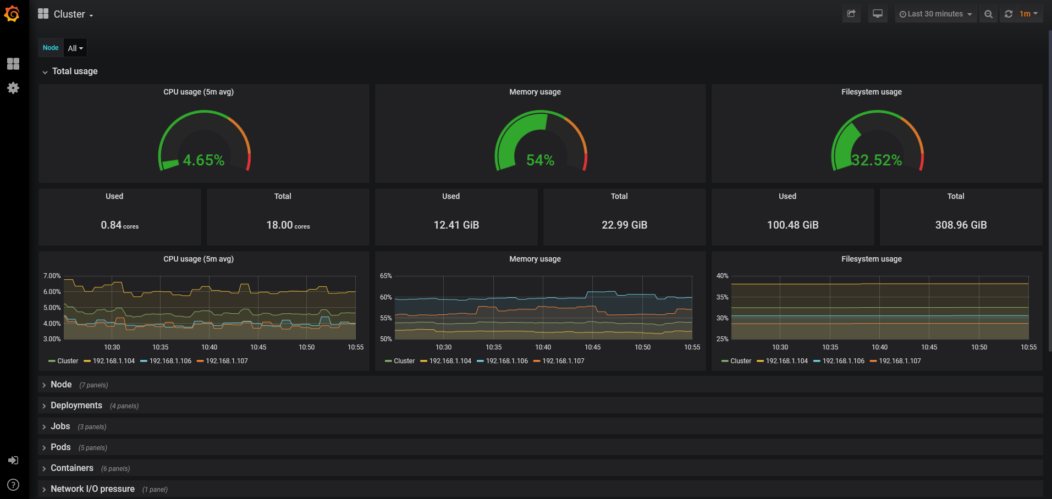Open the dashboard grid icon beside Cluster
This screenshot has width=1052, height=499.
click(43, 14)
